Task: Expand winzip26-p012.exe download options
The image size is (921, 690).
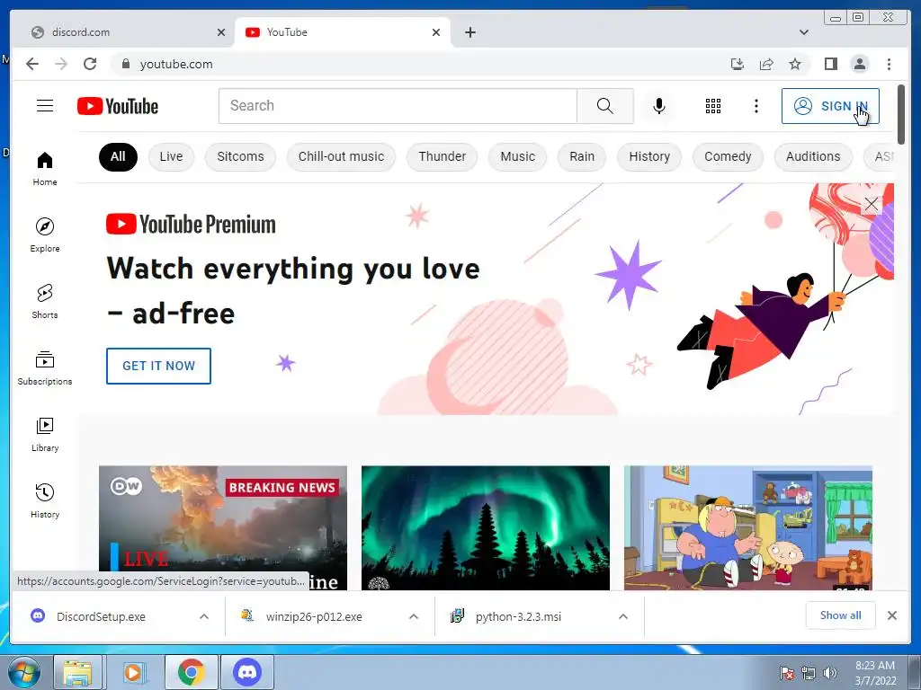Action: pyautogui.click(x=414, y=616)
